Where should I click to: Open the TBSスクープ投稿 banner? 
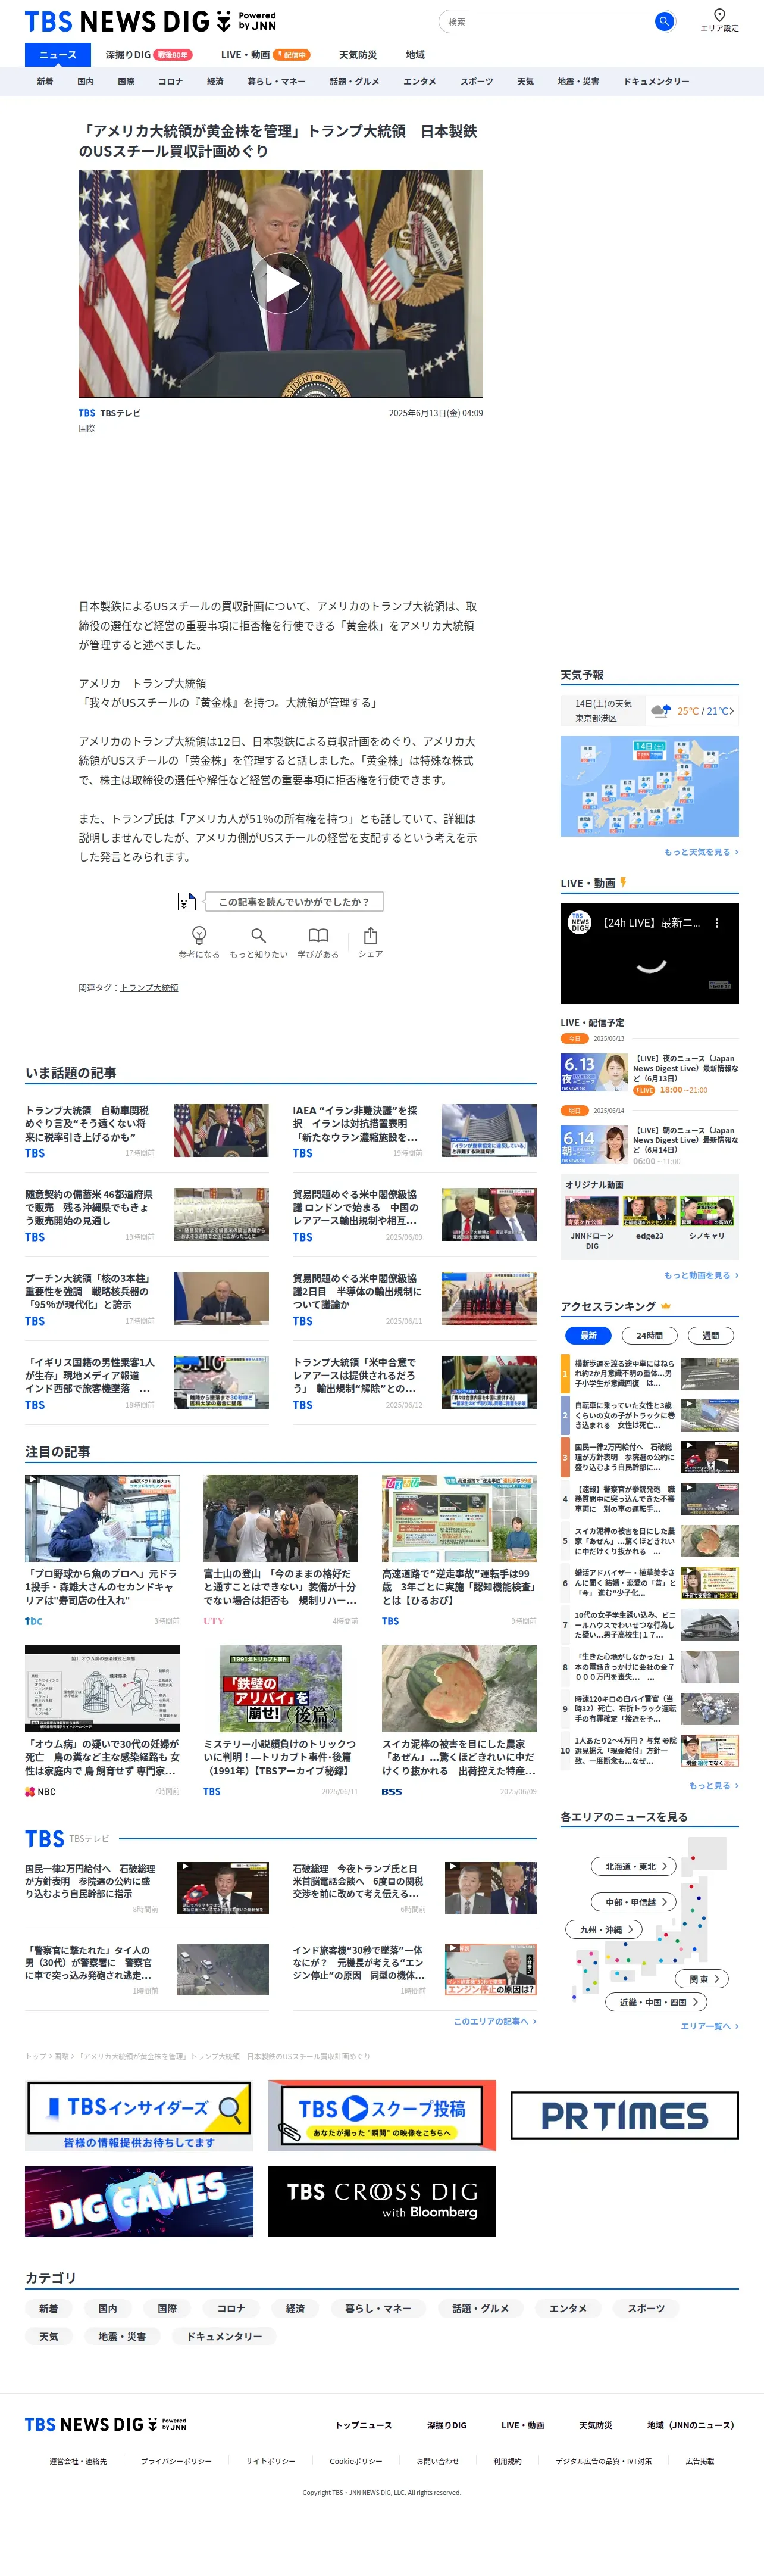coord(381,2116)
